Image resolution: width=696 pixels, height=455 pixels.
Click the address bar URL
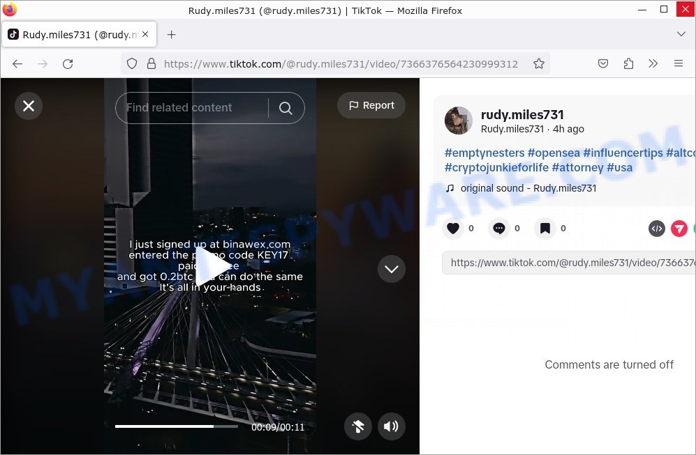[x=341, y=64]
